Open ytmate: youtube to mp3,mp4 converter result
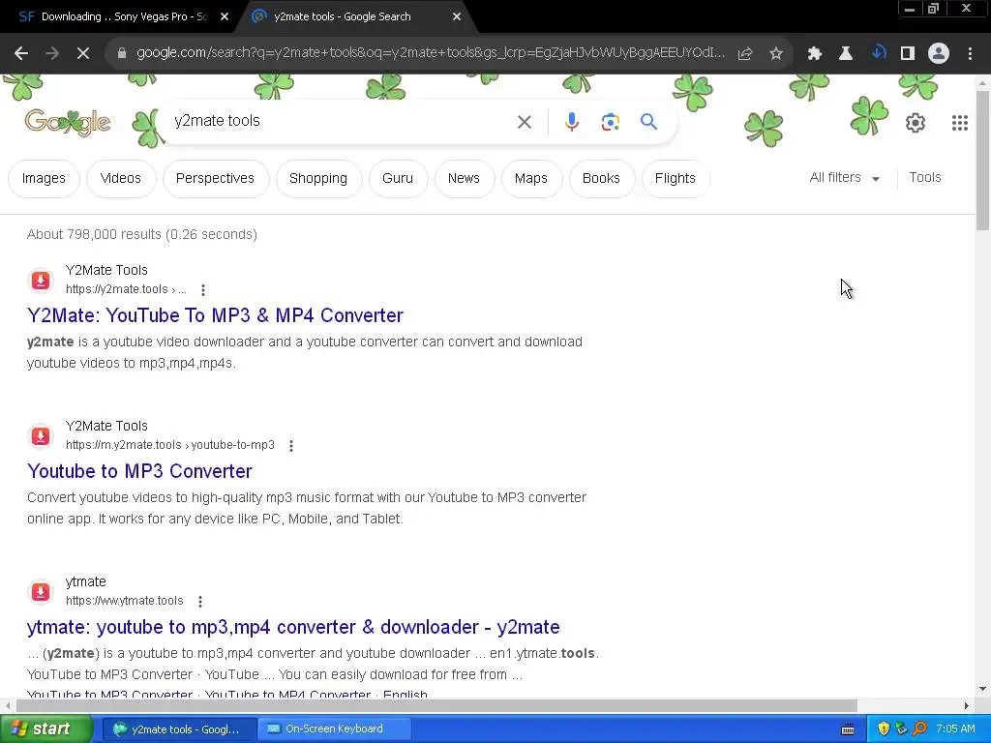 293,627
